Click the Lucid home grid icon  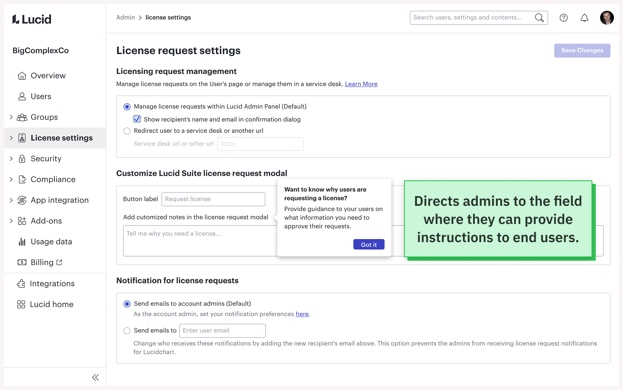tap(21, 304)
